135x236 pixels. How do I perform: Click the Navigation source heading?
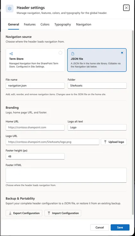click(19, 37)
